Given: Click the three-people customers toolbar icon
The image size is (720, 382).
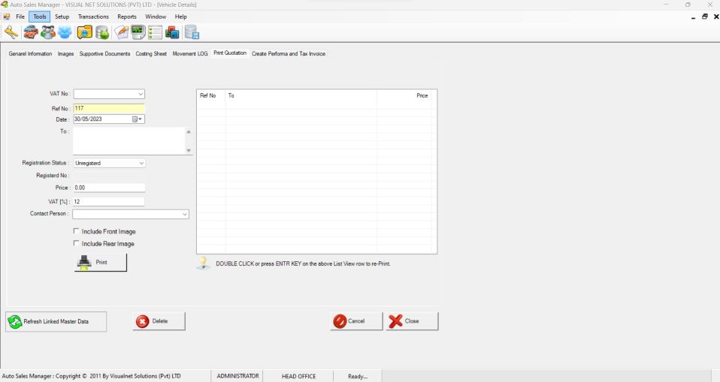Looking at the screenshot, I should point(48,32).
